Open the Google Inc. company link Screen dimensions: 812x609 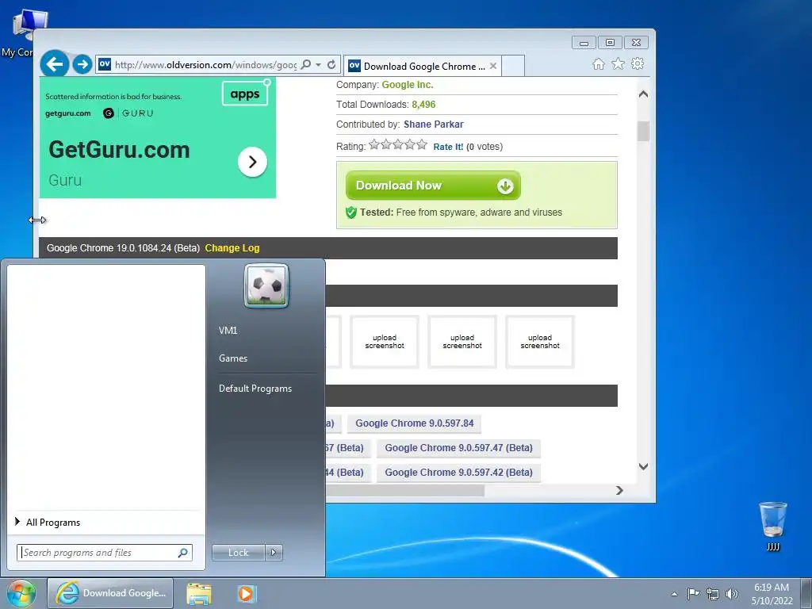click(x=407, y=84)
